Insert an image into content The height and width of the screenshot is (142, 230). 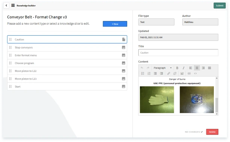point(182,73)
